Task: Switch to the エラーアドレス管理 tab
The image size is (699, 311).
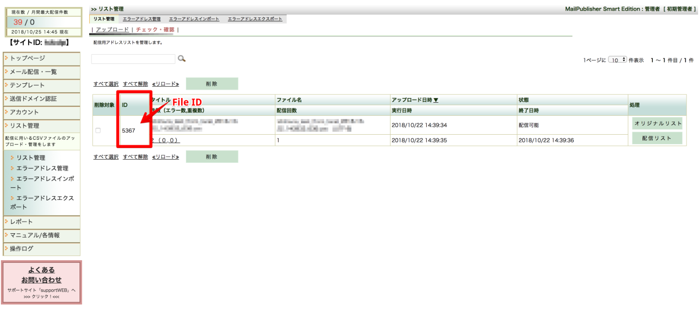Action: [x=141, y=19]
